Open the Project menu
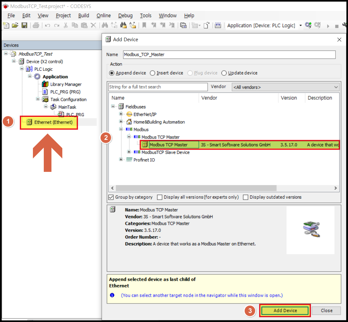Image resolution: width=348 pixels, height=322 pixels. 63,16
